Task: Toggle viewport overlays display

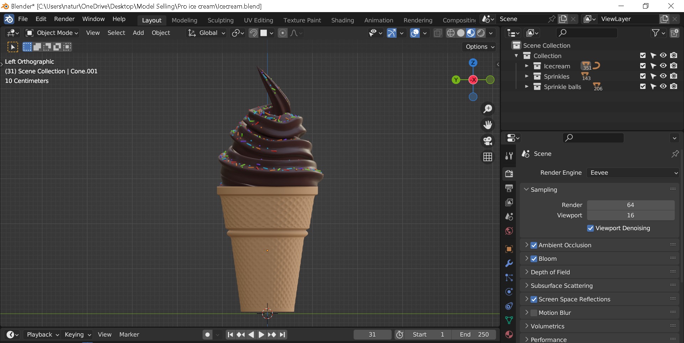Action: [415, 33]
